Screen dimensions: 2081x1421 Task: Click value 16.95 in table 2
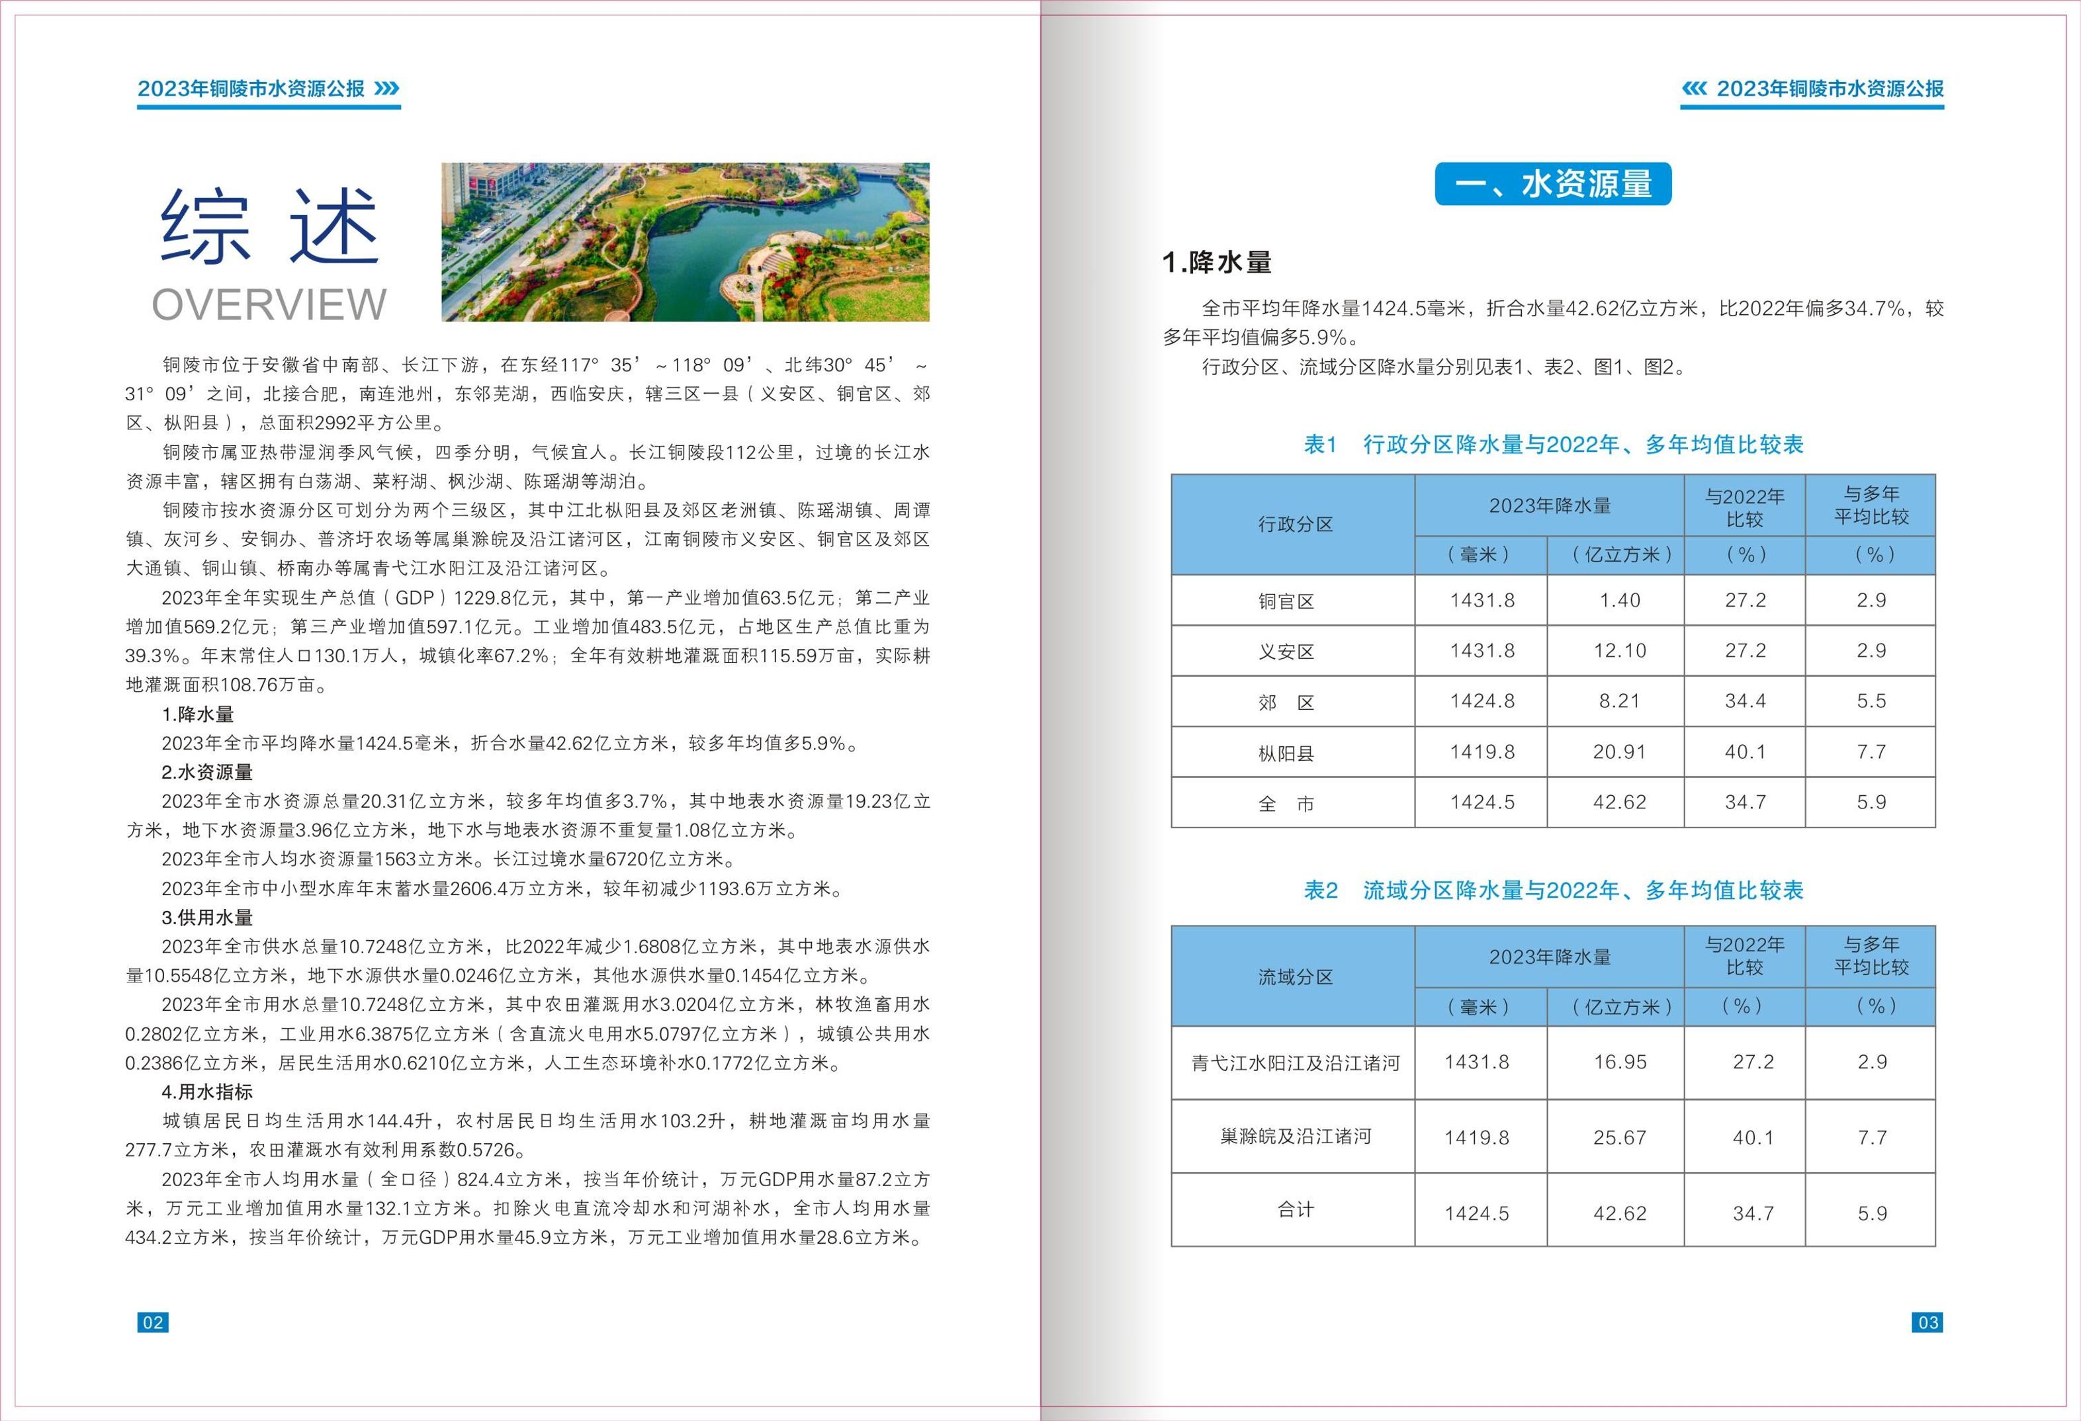coord(1620,1063)
